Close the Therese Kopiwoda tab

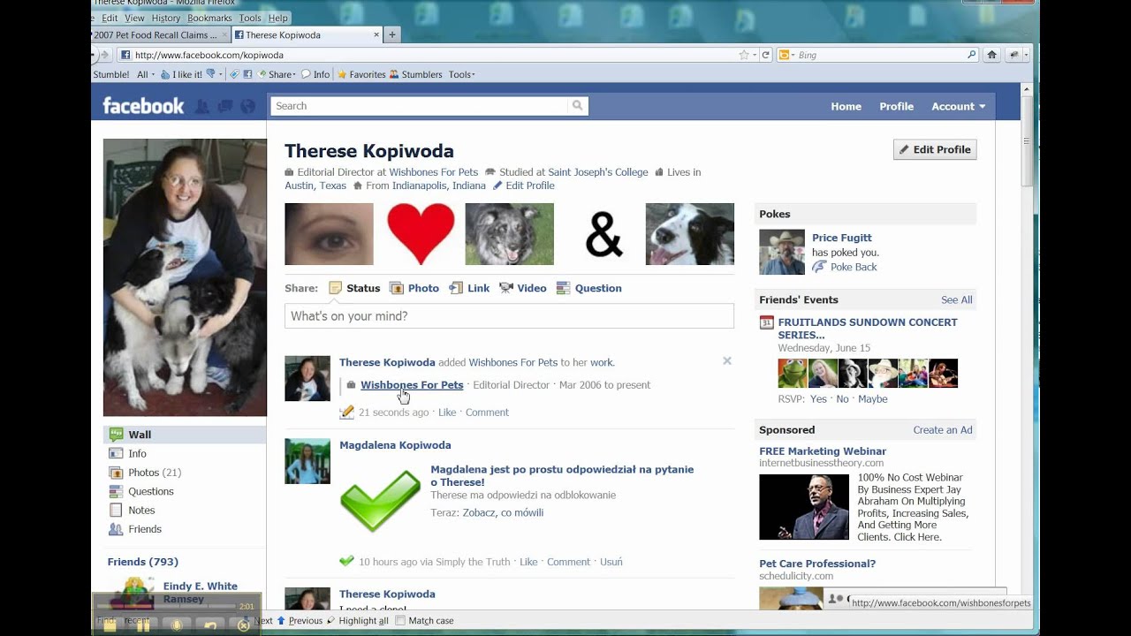pyautogui.click(x=376, y=35)
